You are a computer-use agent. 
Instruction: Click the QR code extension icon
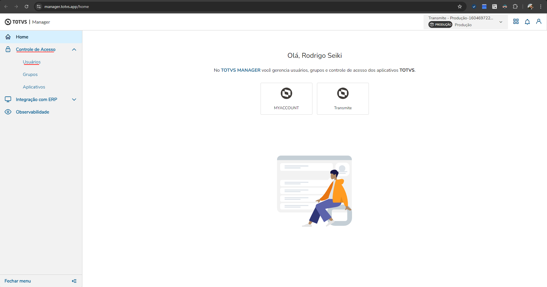(495, 7)
